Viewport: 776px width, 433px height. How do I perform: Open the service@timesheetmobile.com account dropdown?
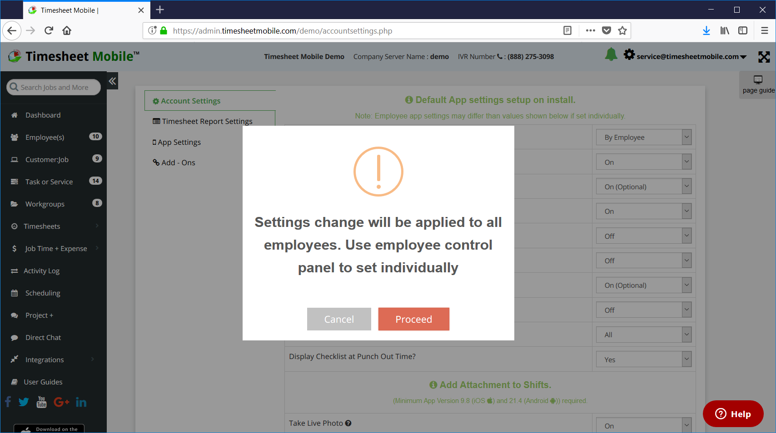[691, 57]
